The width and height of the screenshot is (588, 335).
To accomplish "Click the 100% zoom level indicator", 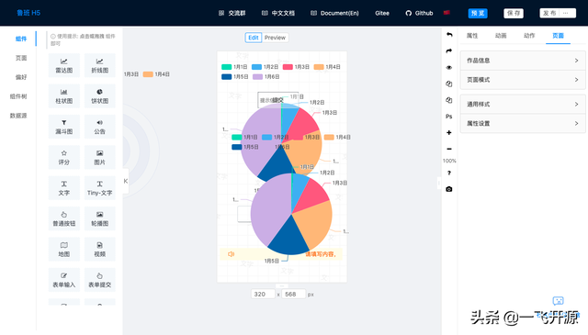I will point(449,161).
